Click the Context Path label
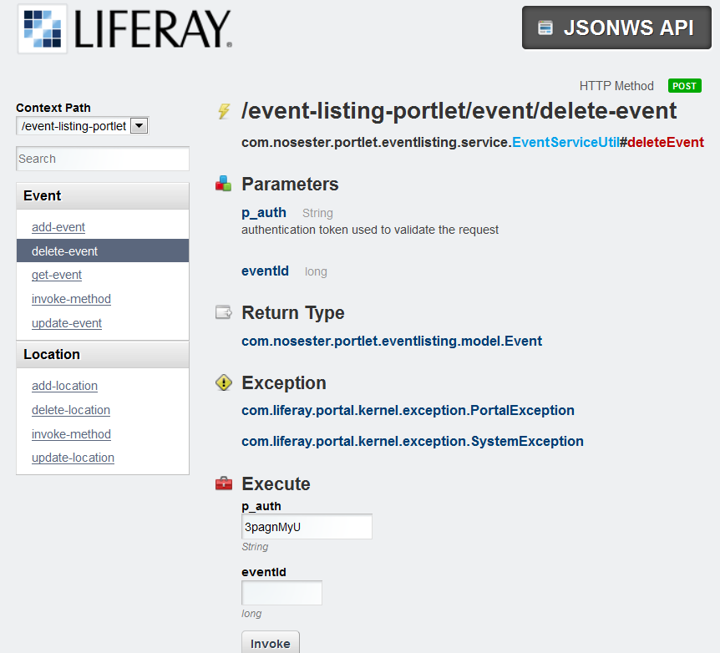This screenshot has height=653, width=720. point(53,108)
